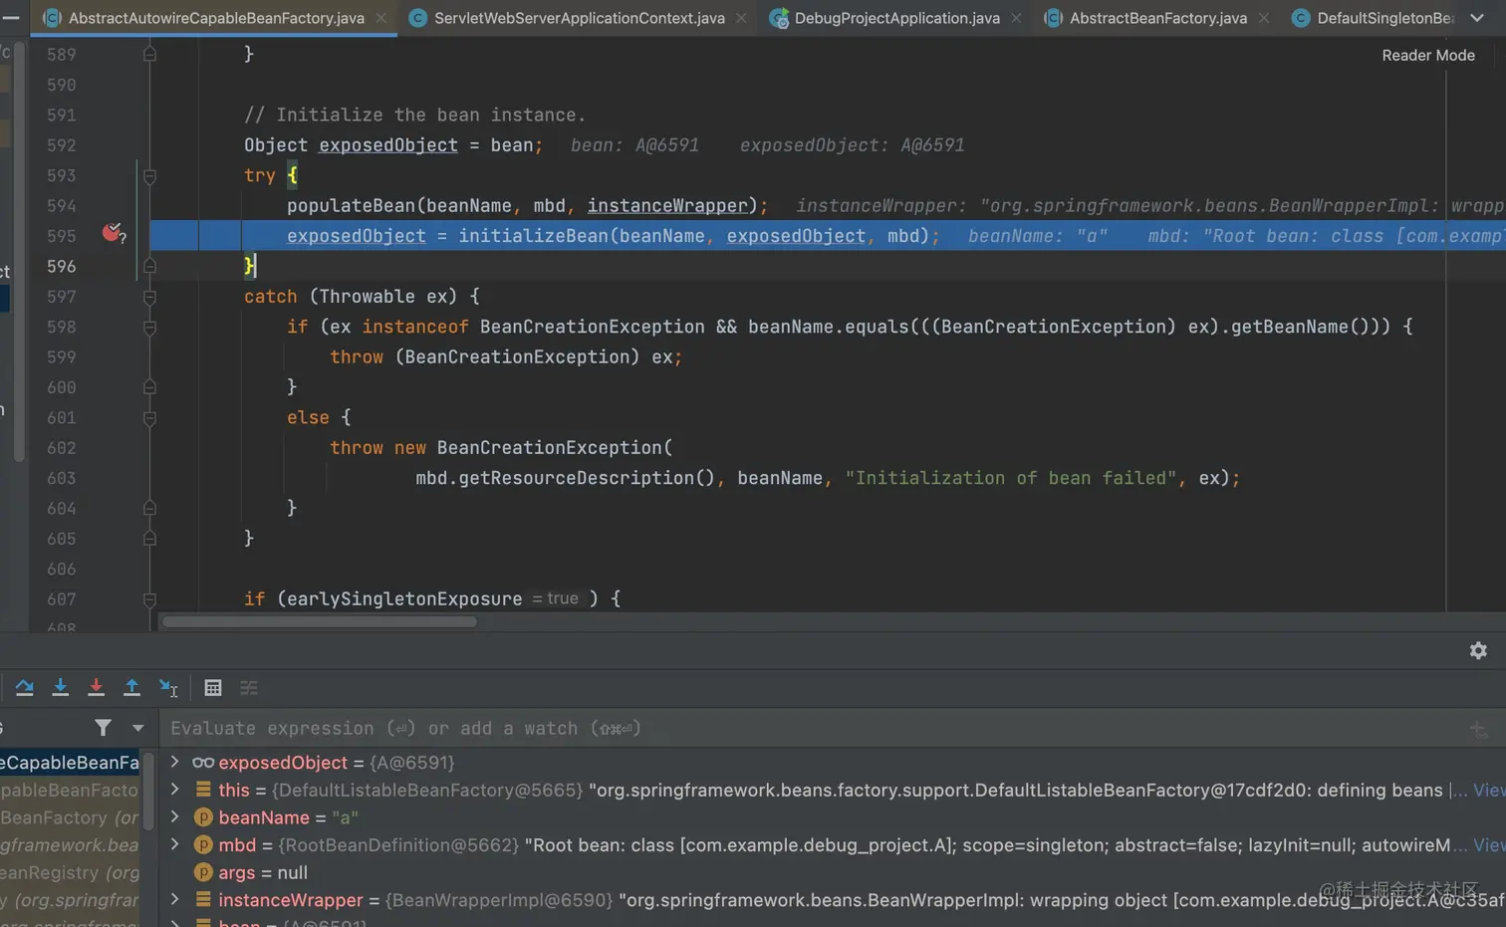Click the Step Into debugger icon

pos(60,687)
